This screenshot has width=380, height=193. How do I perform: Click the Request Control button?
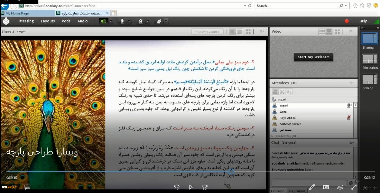tap(207, 32)
